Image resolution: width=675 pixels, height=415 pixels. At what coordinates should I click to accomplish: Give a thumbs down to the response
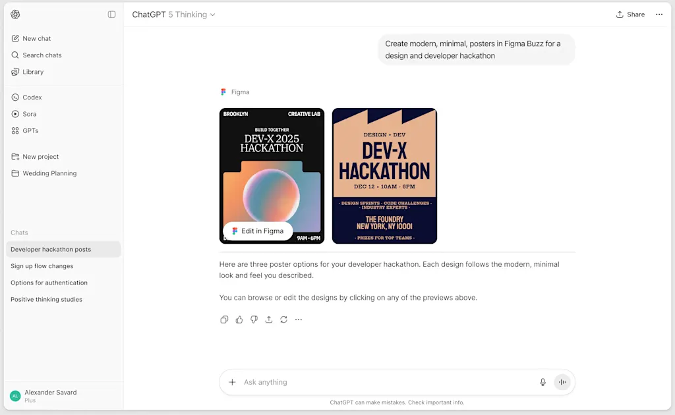click(254, 319)
